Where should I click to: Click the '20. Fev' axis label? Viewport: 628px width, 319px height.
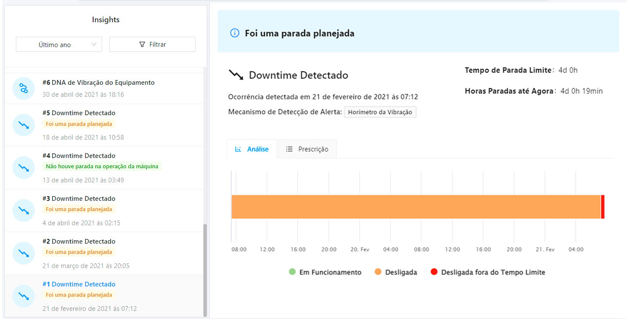coord(360,249)
